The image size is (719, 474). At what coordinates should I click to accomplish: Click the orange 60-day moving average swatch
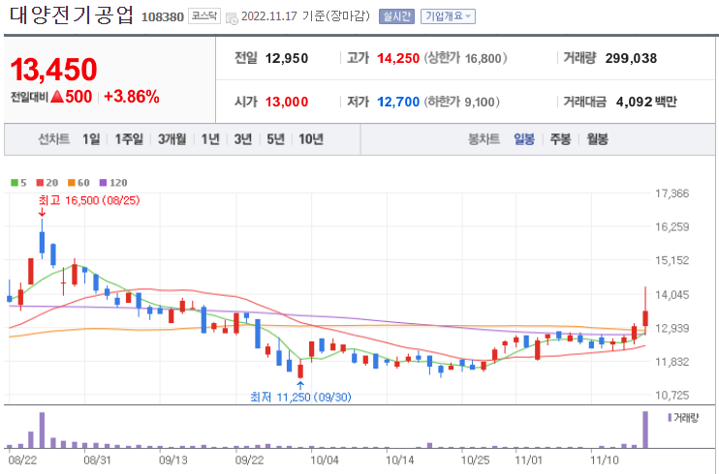72,183
